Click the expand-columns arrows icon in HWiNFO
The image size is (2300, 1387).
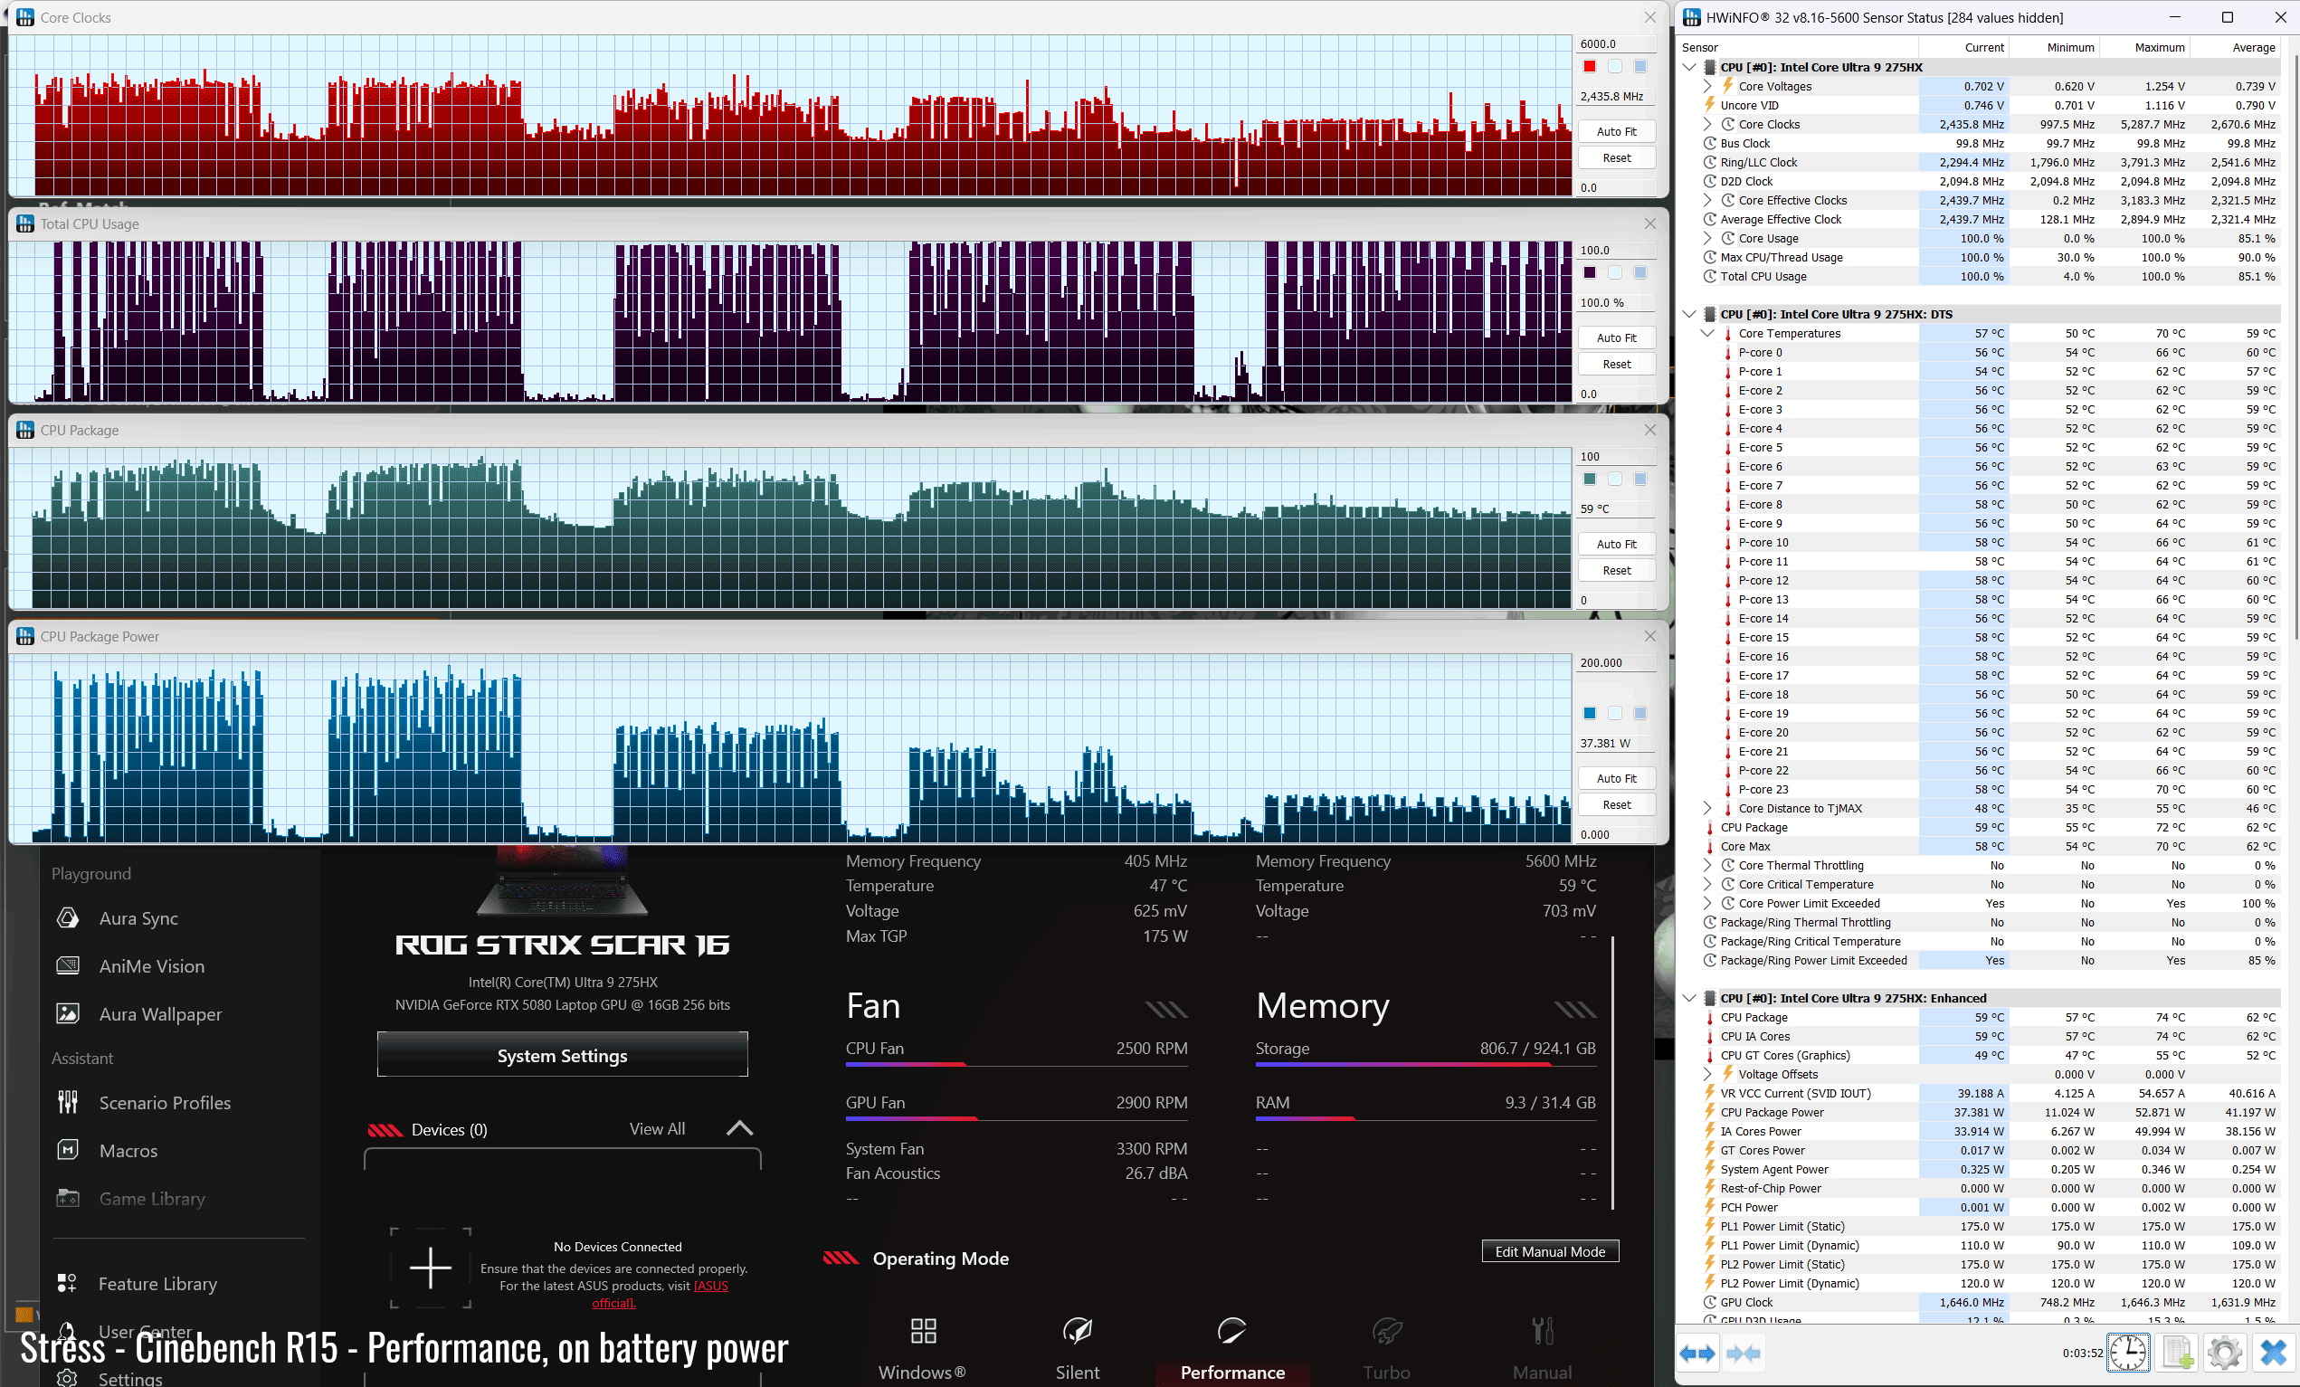pos(1697,1354)
